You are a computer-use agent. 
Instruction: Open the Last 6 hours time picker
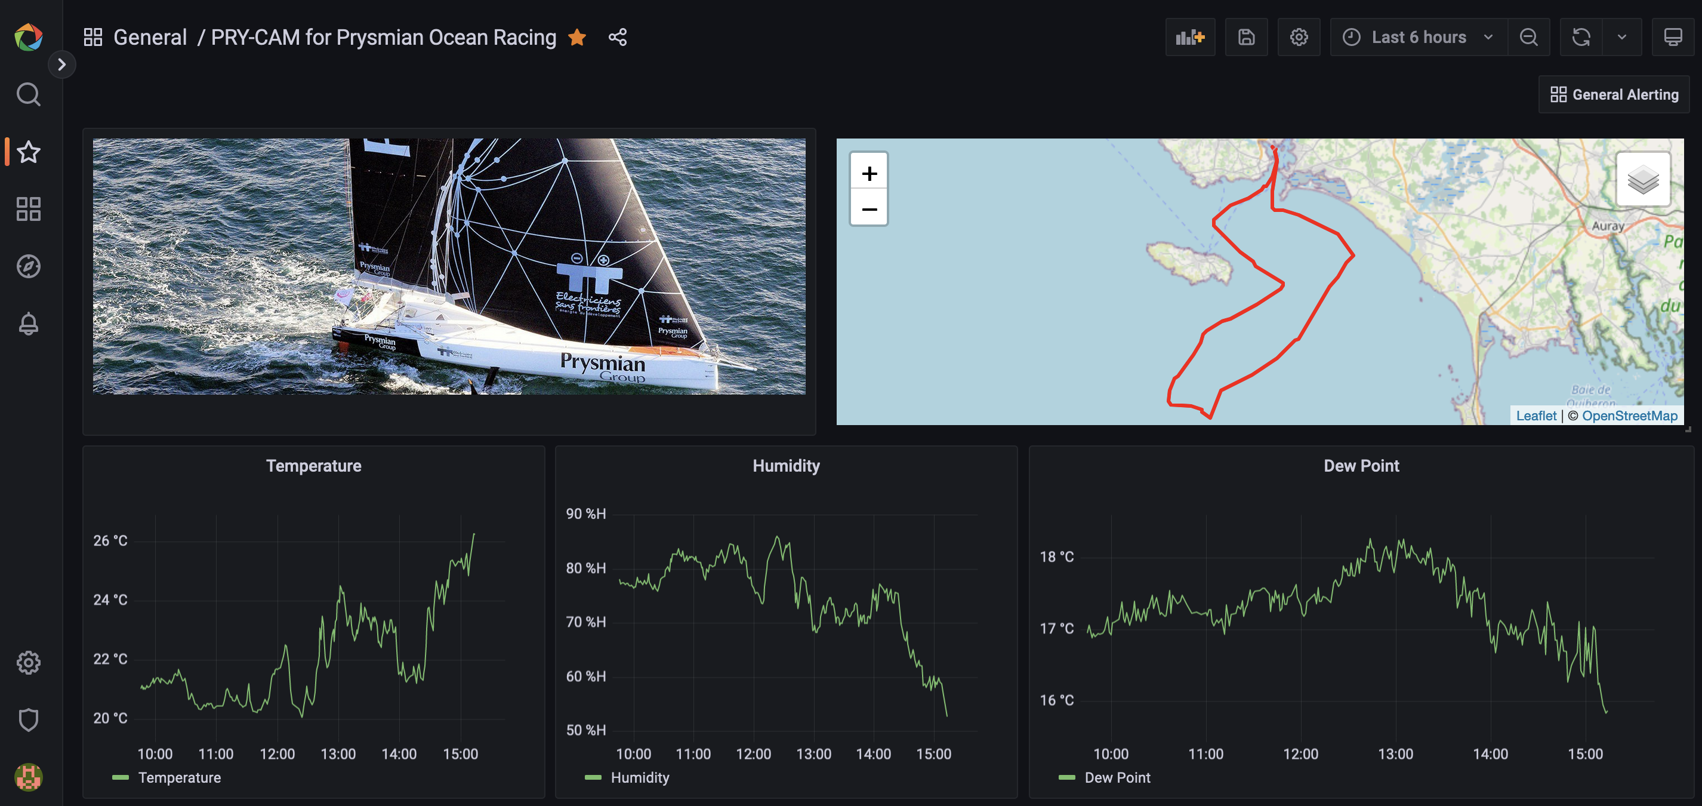[x=1418, y=38]
